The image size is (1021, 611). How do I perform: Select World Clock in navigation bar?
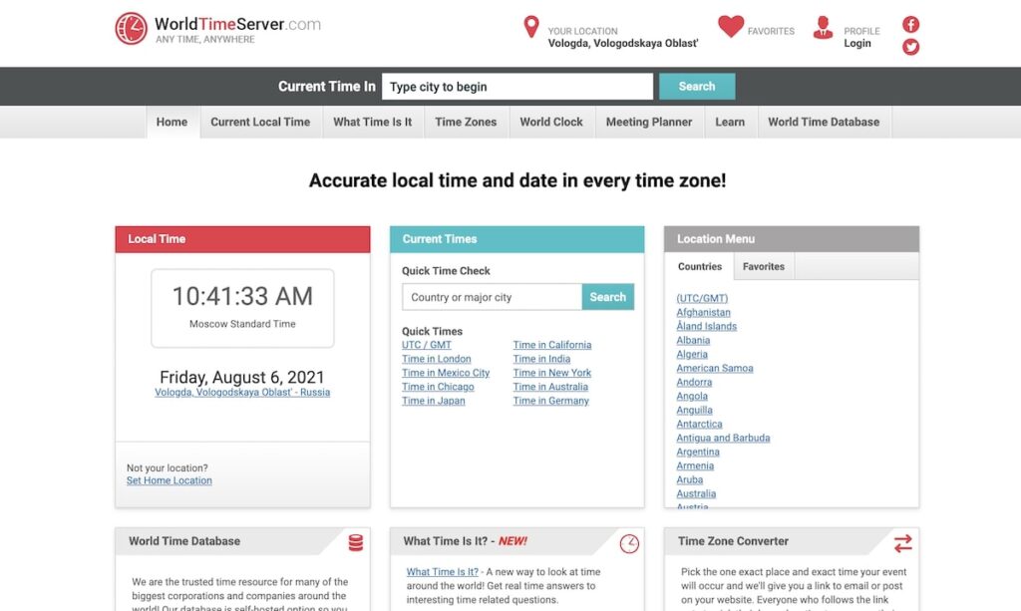click(x=551, y=122)
